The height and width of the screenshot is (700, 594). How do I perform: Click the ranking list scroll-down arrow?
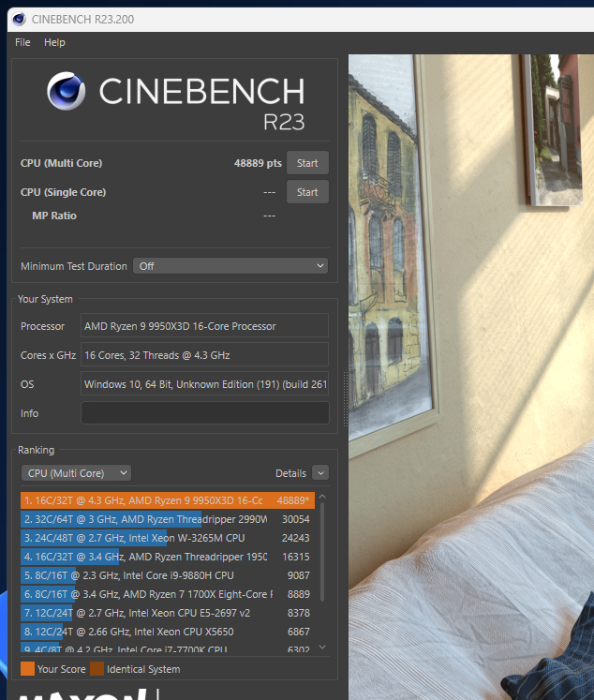pyautogui.click(x=322, y=647)
